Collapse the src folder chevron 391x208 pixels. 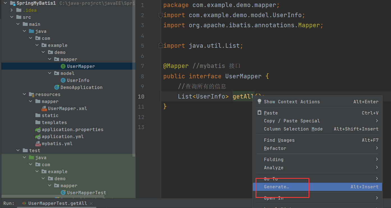(12, 17)
